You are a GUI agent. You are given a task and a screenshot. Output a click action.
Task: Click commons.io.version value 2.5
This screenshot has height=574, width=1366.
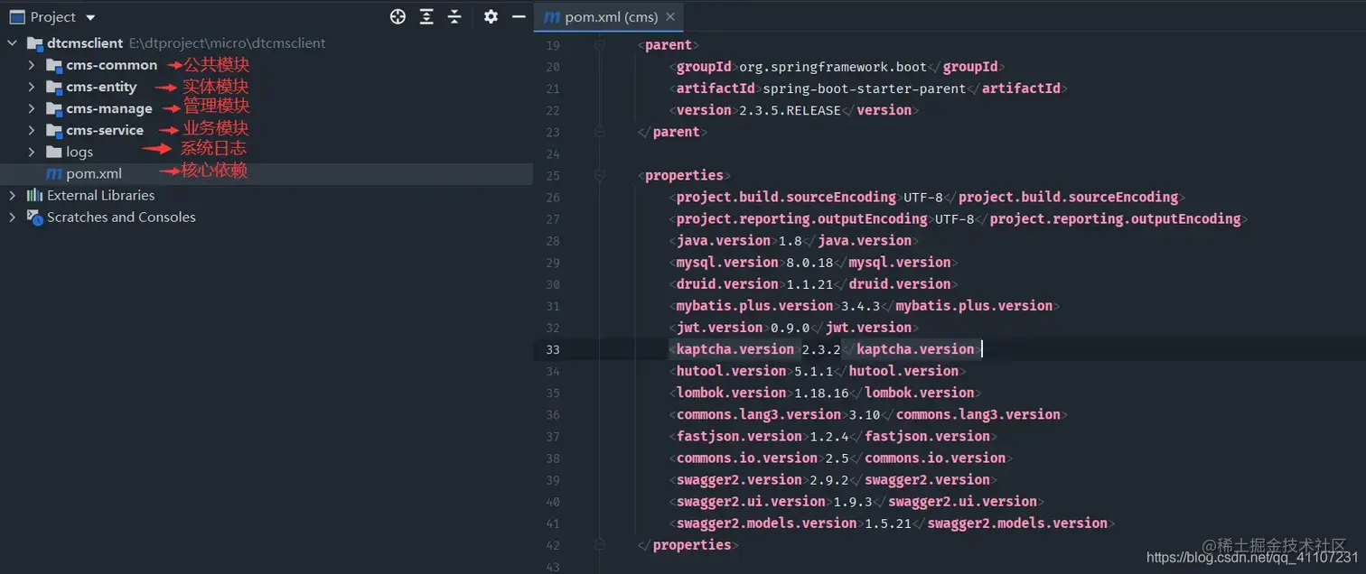[837, 458]
